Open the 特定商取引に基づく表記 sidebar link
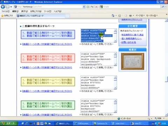The width and height of the screenshot is (168, 126). (x=132, y=35)
